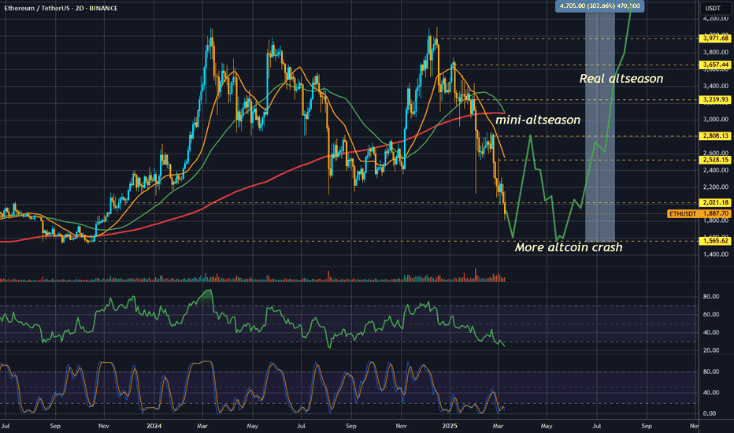Image resolution: width=734 pixels, height=433 pixels.
Task: Select the 'More altcoin crash' text annotation
Action: pyautogui.click(x=569, y=247)
